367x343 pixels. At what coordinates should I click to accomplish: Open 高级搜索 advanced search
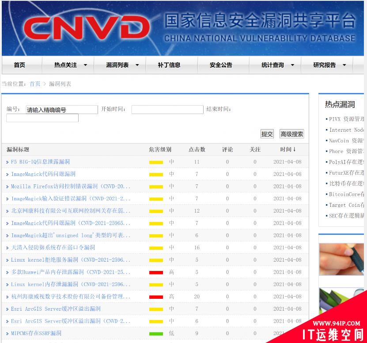pos(291,134)
